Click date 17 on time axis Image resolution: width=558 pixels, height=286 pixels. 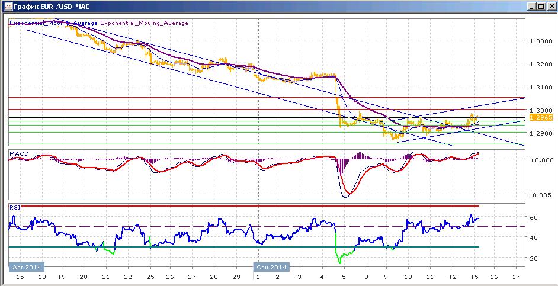tap(516, 277)
